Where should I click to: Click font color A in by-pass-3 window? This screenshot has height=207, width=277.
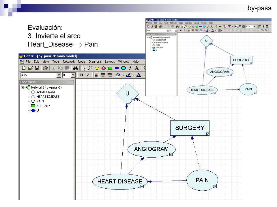139,75
